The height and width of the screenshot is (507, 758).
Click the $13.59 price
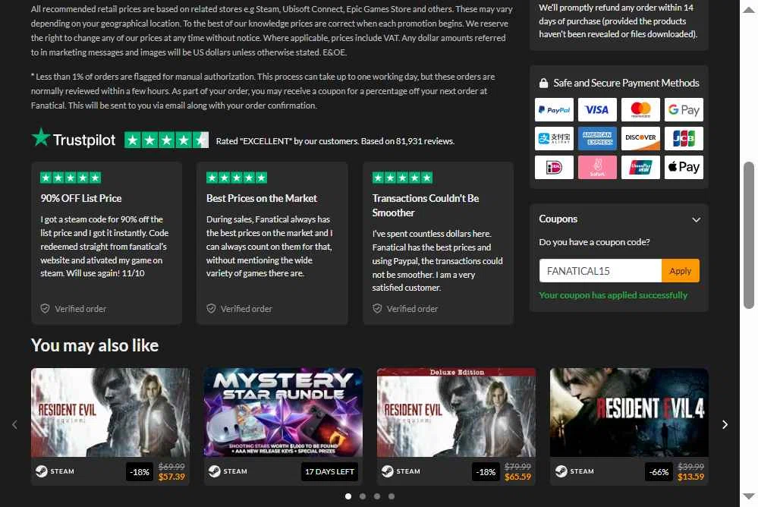pos(690,477)
